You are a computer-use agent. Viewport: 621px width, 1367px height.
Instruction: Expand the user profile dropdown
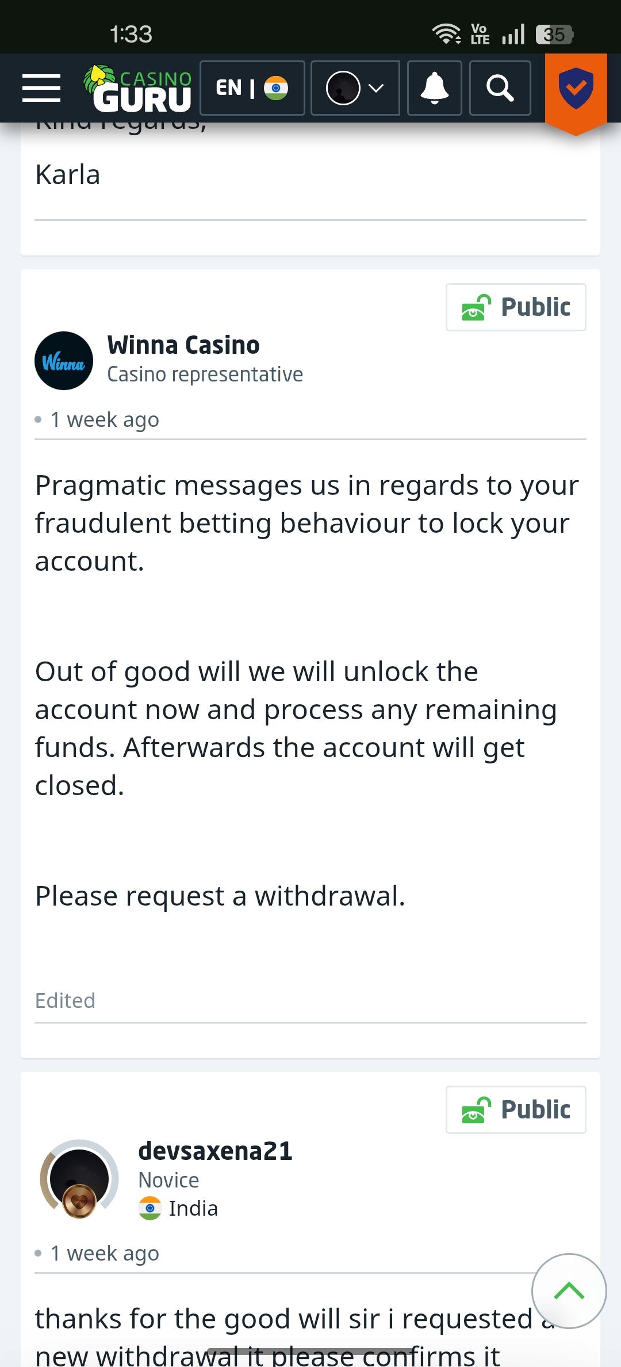(x=355, y=88)
